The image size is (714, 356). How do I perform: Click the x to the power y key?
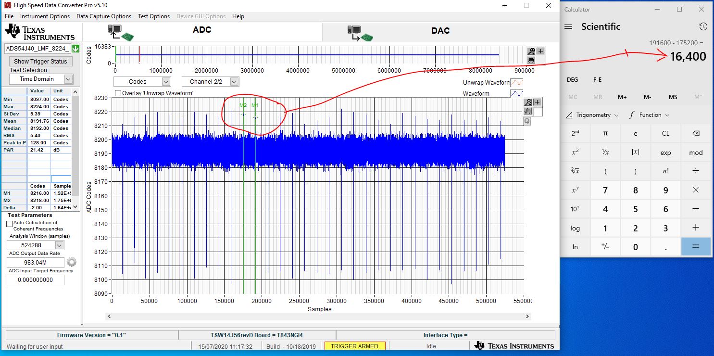coord(575,190)
